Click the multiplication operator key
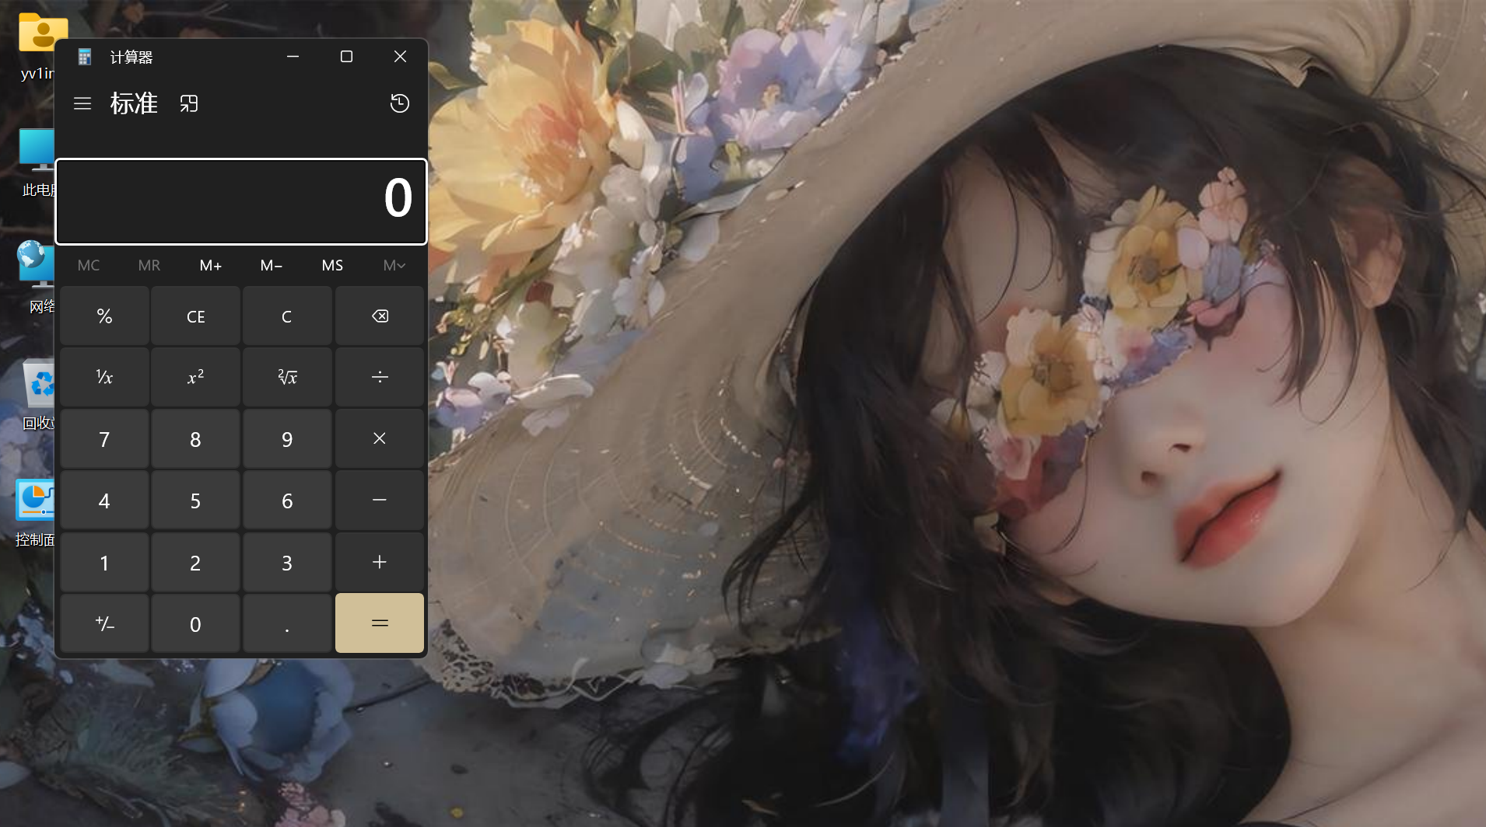The image size is (1486, 827). click(379, 439)
